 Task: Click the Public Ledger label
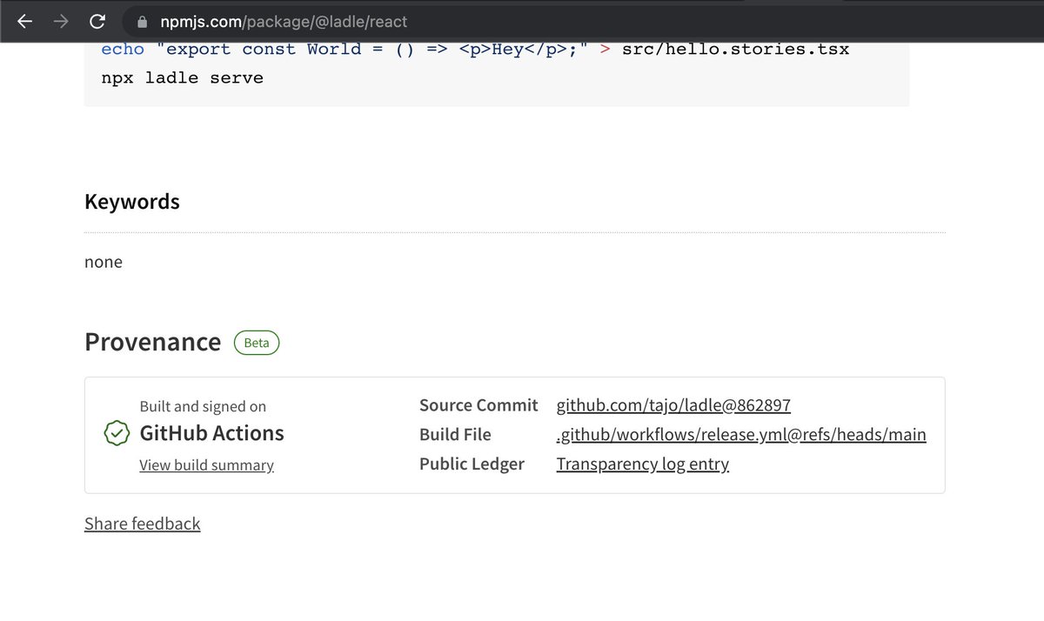point(472,464)
